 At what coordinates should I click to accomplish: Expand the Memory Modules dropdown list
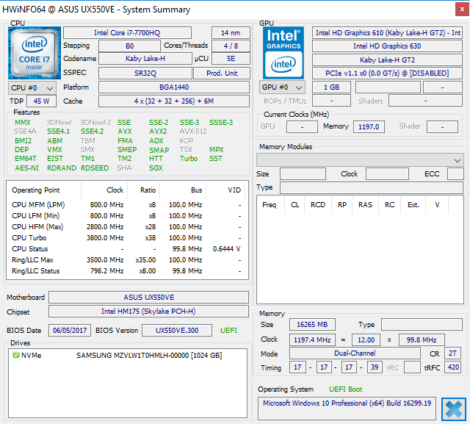pyautogui.click(x=458, y=160)
